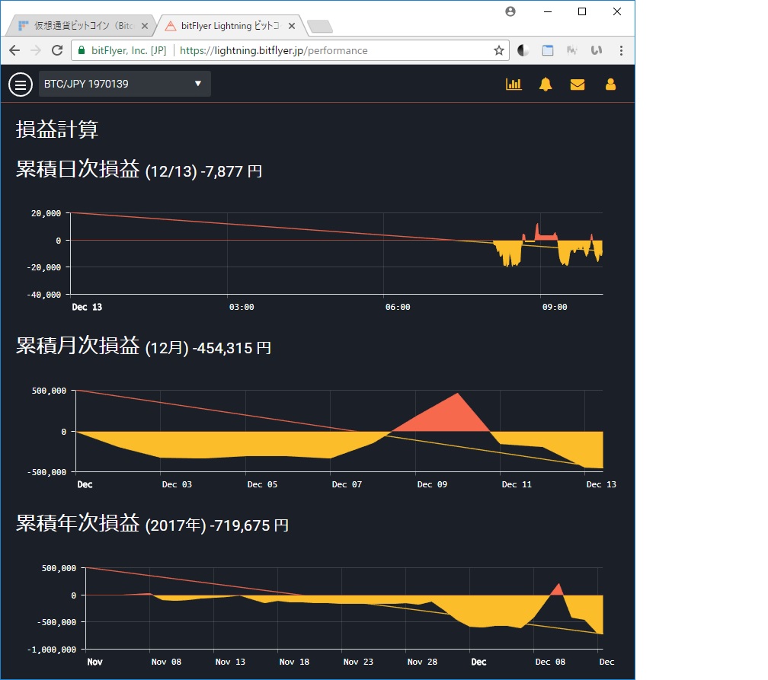This screenshot has height=680, width=768.
Task: Open a new browser tab
Action: tap(321, 27)
